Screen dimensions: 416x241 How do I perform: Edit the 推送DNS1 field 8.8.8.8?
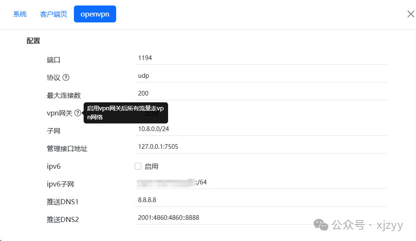[261, 200]
